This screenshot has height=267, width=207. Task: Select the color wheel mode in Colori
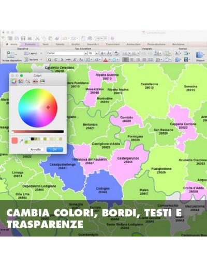(x=14, y=82)
